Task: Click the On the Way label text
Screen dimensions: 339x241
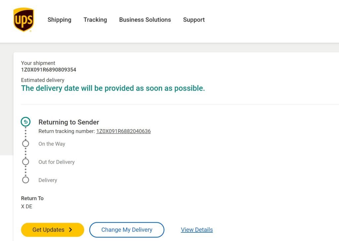Action: pyautogui.click(x=52, y=144)
